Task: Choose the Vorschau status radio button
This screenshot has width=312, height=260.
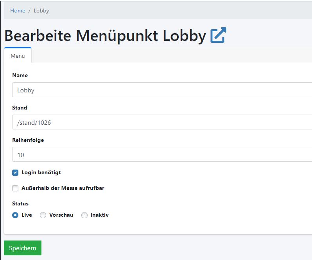Action: [x=43, y=215]
